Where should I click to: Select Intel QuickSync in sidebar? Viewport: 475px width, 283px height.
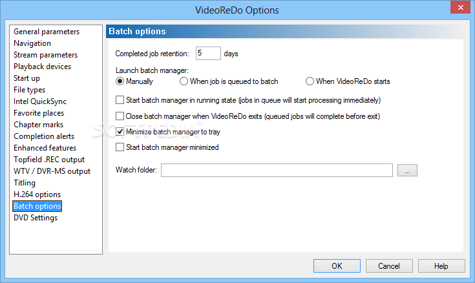(40, 101)
